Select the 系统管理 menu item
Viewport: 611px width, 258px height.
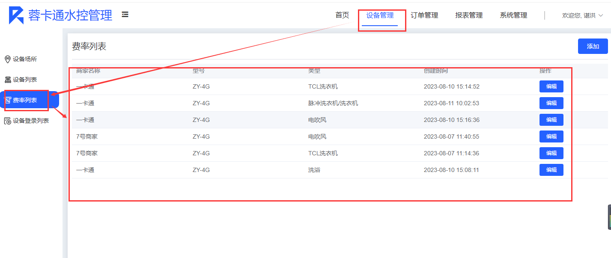[513, 15]
